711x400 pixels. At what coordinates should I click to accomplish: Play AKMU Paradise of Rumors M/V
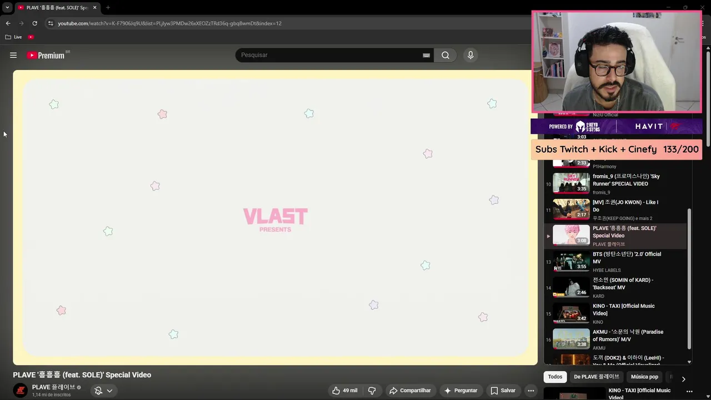[615, 339]
